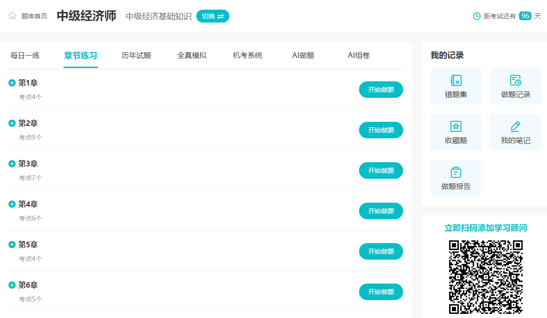
Task: Open the 机考系统 tab
Action: click(x=247, y=56)
